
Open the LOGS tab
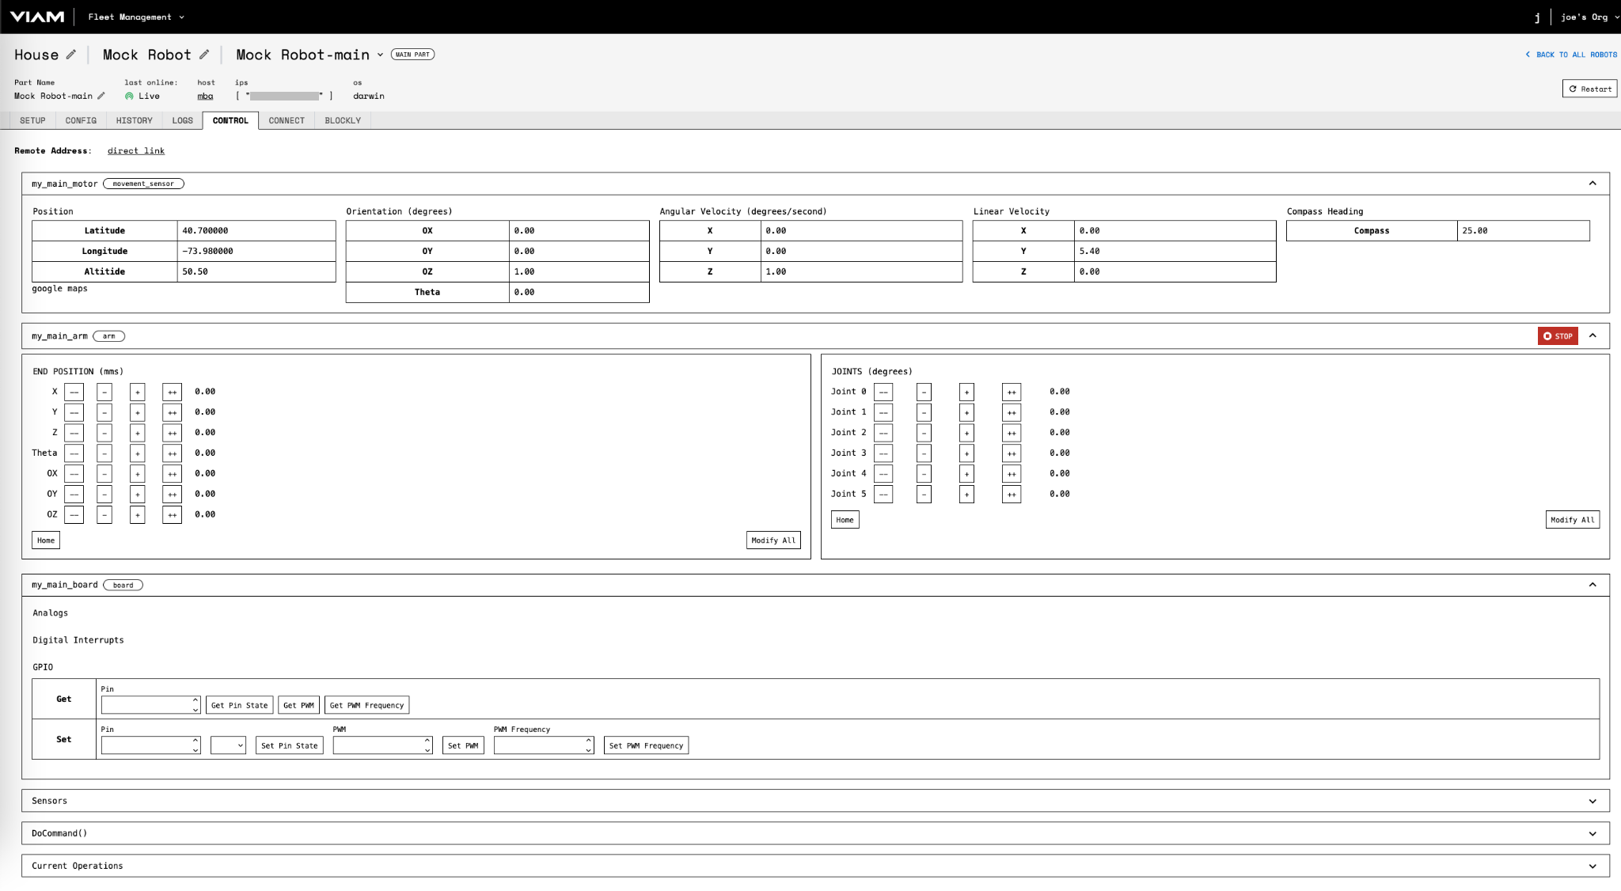pos(181,119)
